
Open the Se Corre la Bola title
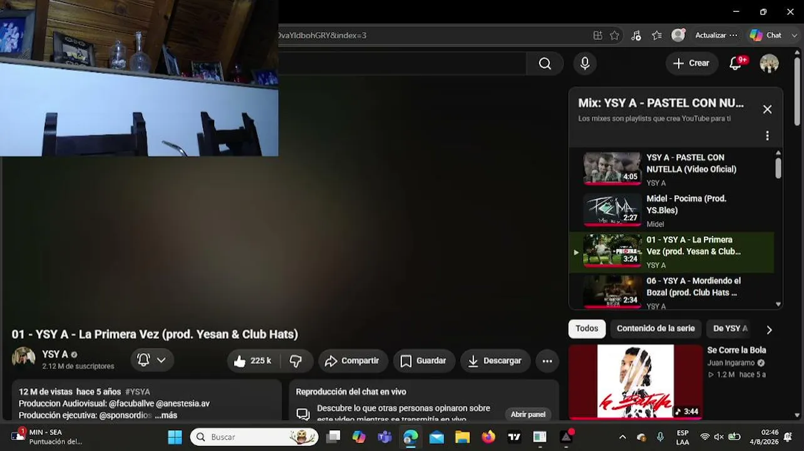(x=736, y=350)
